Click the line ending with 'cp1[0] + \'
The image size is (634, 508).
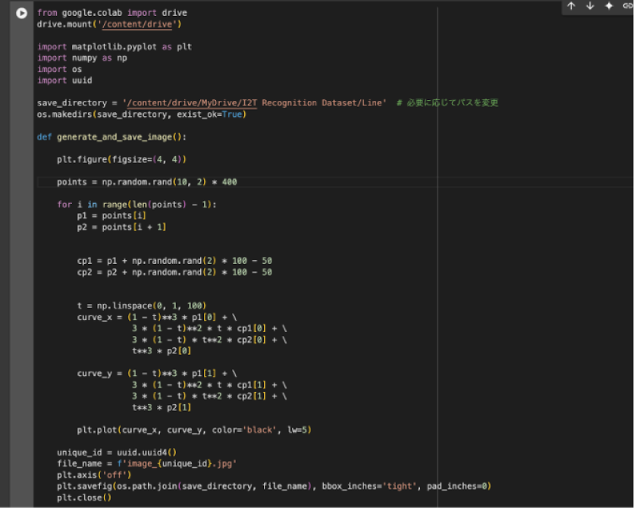coord(209,328)
